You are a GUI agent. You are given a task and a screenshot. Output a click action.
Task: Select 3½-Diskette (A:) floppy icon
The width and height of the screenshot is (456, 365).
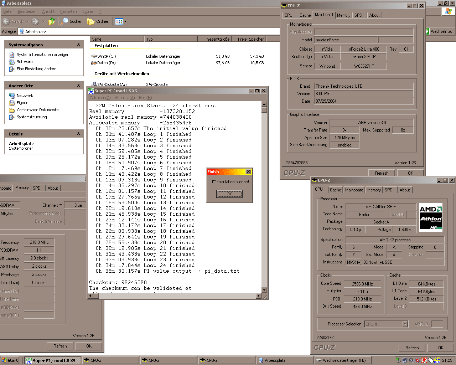[94, 84]
